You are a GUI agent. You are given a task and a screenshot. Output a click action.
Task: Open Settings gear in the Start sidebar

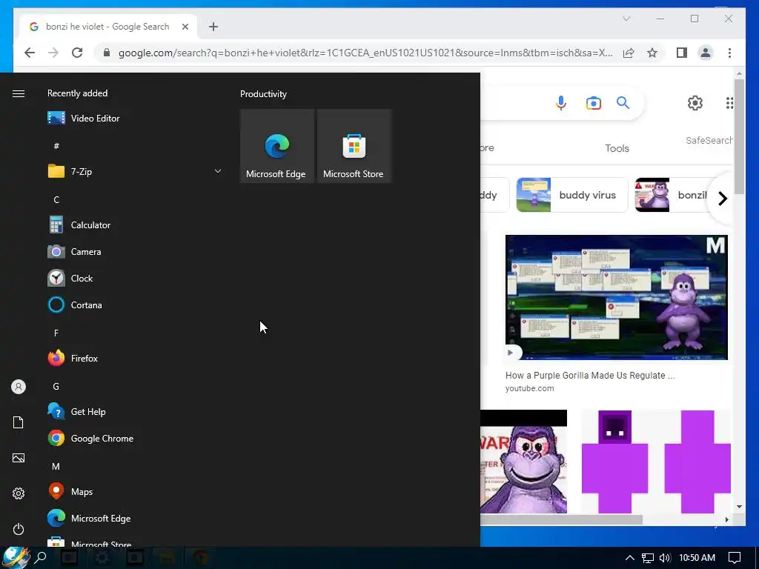click(x=19, y=493)
